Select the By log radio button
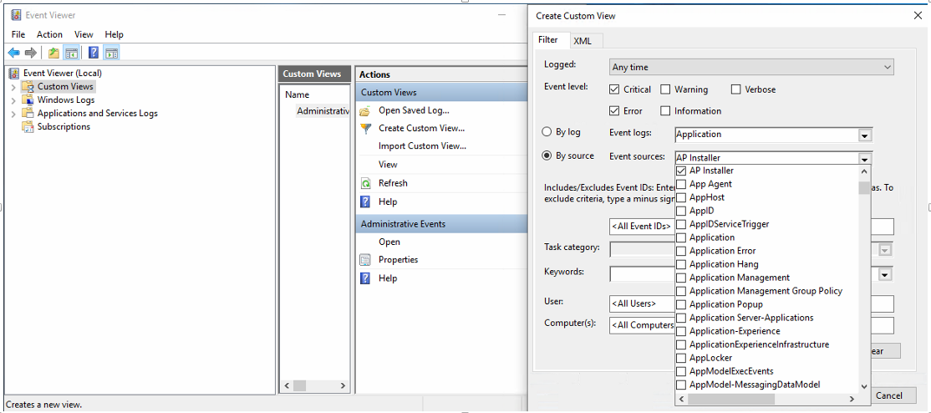Image resolution: width=931 pixels, height=413 pixels. pyautogui.click(x=547, y=132)
